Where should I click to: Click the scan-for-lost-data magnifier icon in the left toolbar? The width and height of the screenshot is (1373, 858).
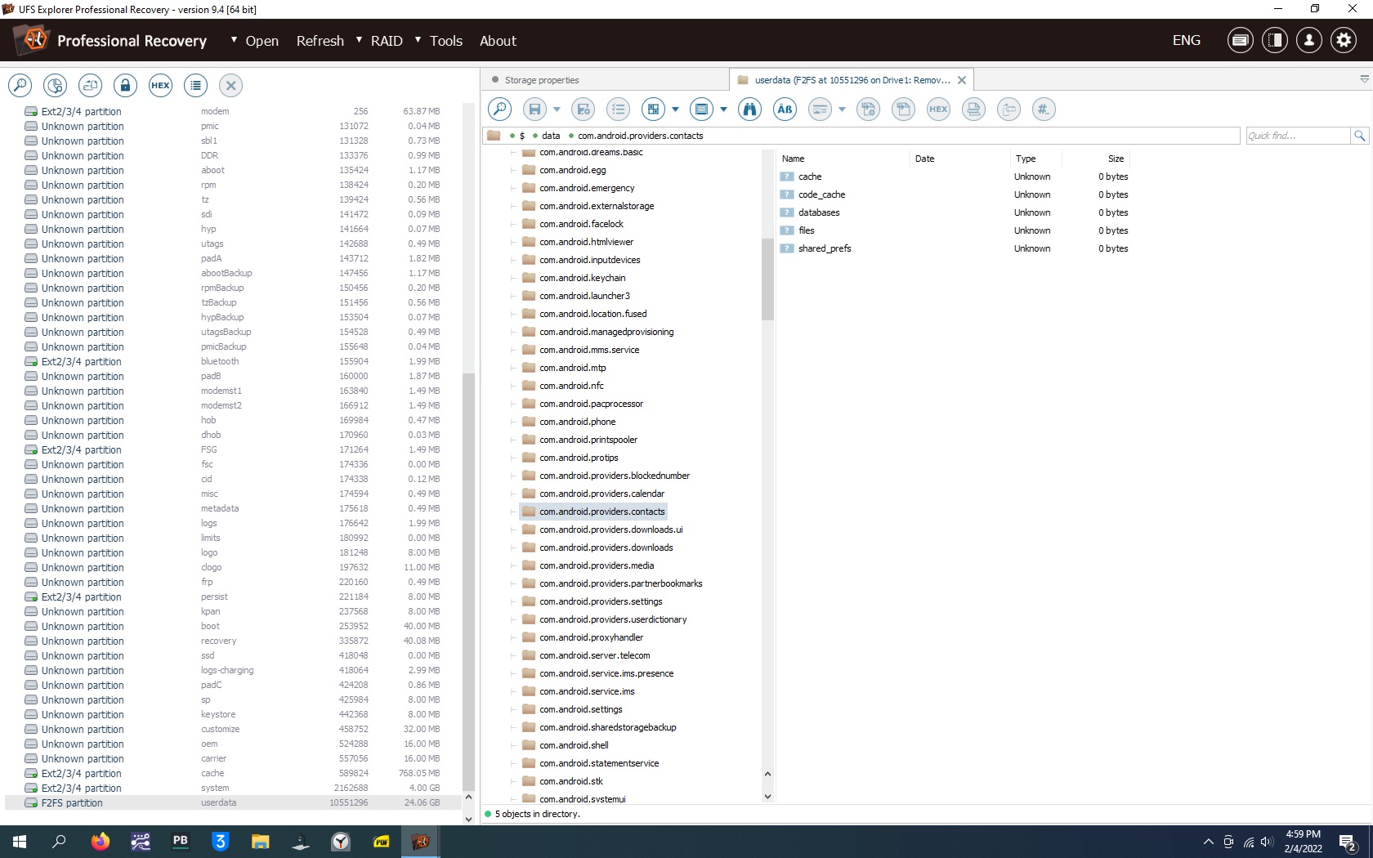[20, 85]
